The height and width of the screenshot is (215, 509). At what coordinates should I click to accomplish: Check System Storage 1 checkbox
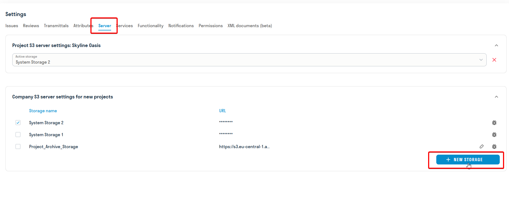coord(18,135)
